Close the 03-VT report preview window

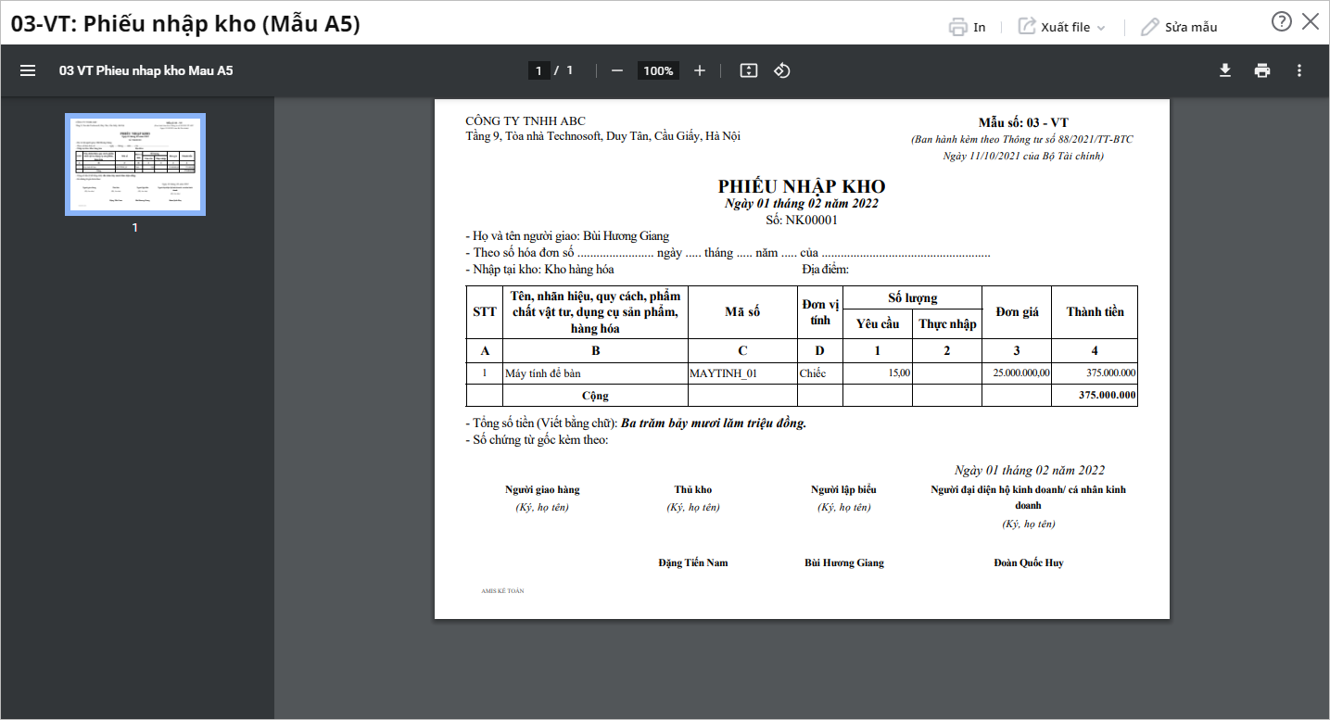click(x=1311, y=22)
